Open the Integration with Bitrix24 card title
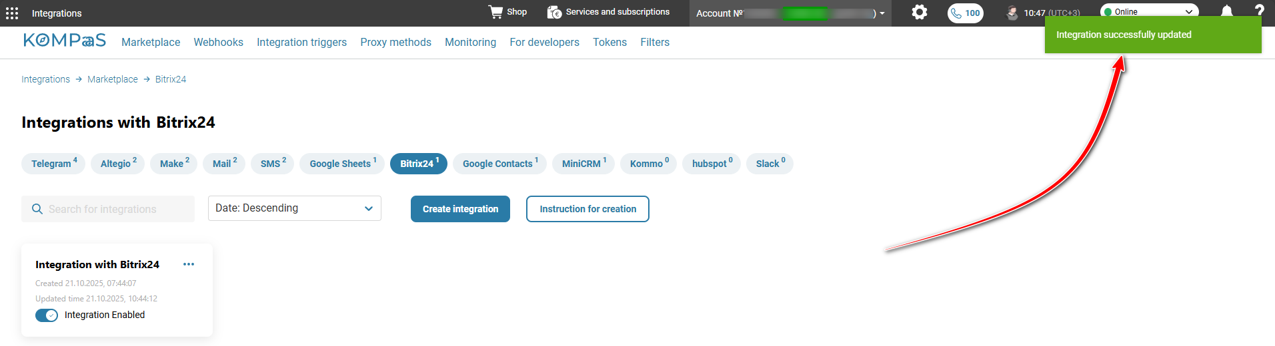 point(97,265)
